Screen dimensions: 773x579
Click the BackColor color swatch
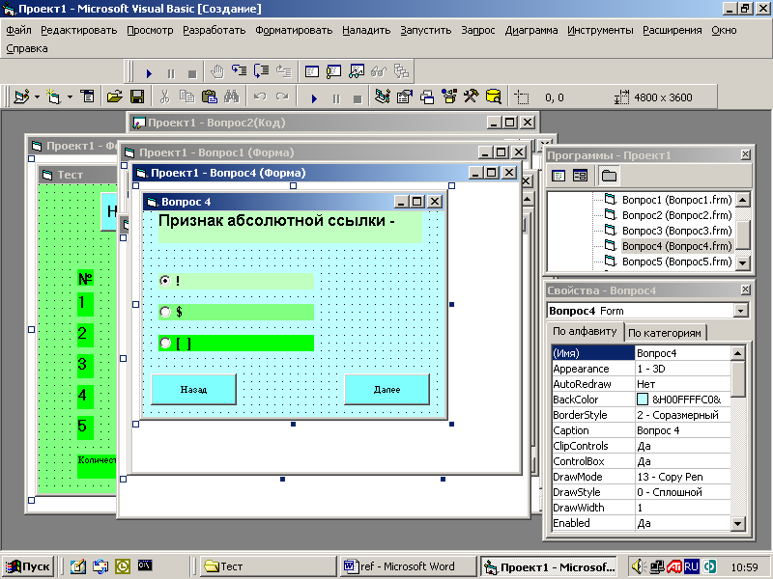pos(643,400)
